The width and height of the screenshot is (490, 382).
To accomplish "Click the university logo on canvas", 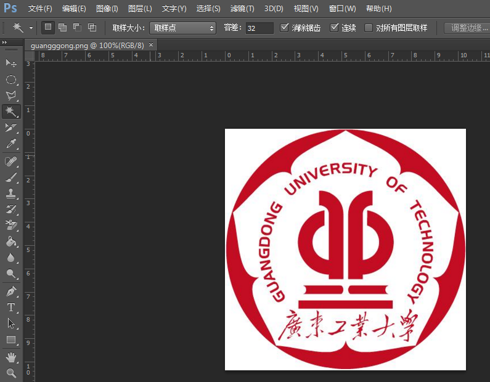I will coord(345,250).
